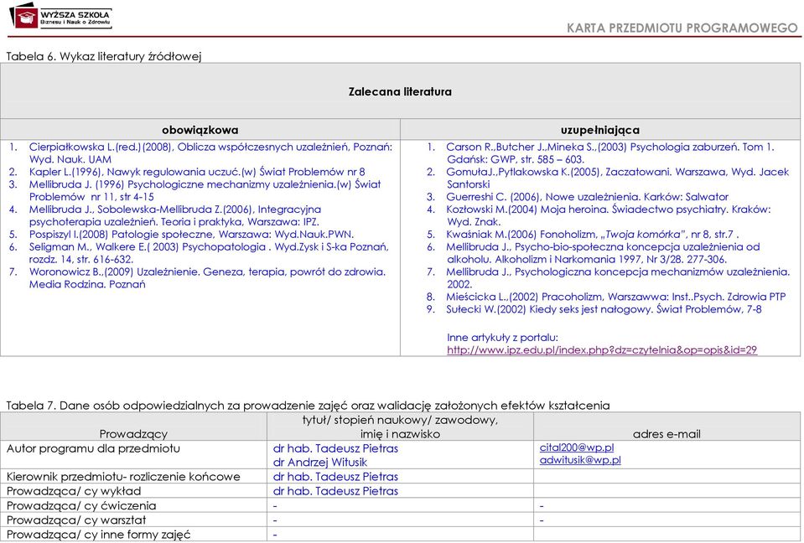Click the 'adres e-mail' column header
The image size is (804, 543).
(x=667, y=434)
